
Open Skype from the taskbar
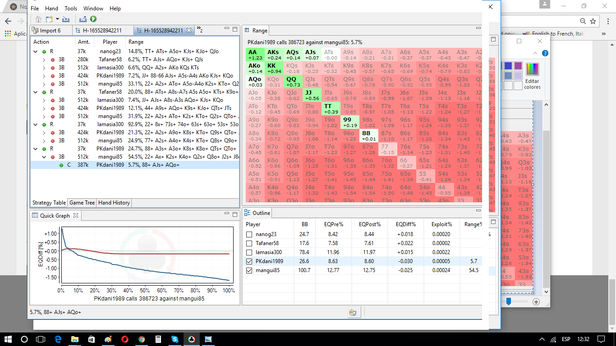point(175,339)
